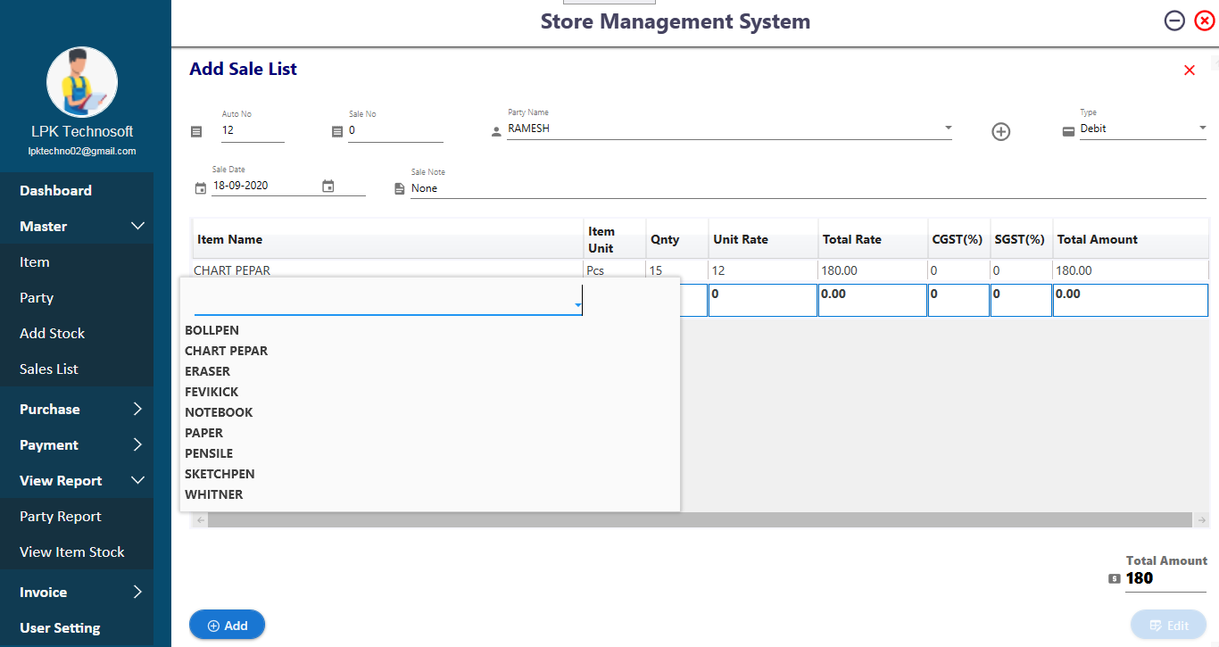Open the Party Name dropdown
The image size is (1219, 647).
948,129
